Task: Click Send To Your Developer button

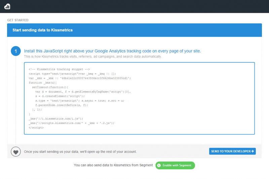Action: (232, 151)
